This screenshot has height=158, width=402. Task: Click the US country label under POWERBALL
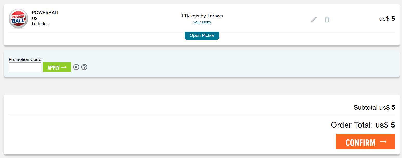point(35,18)
